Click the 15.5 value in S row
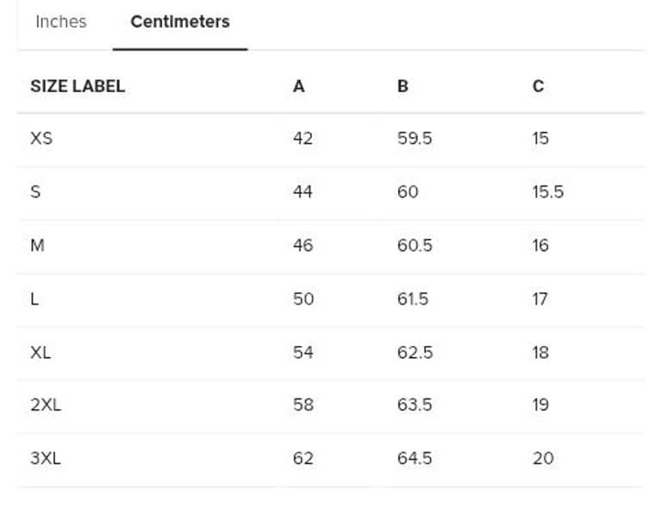This screenshot has height=515, width=662. [x=548, y=192]
